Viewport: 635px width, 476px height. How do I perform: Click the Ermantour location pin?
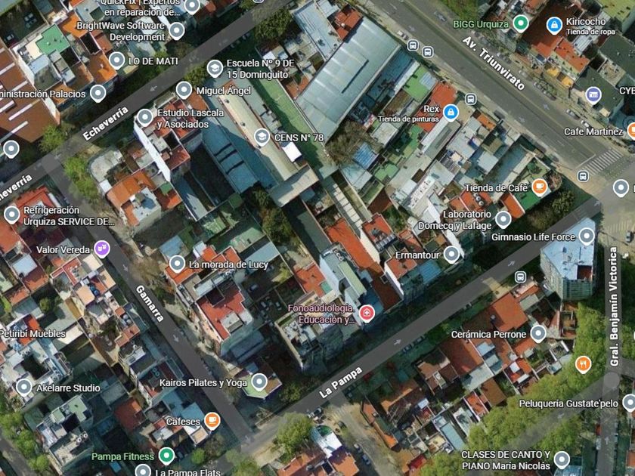coord(451,254)
